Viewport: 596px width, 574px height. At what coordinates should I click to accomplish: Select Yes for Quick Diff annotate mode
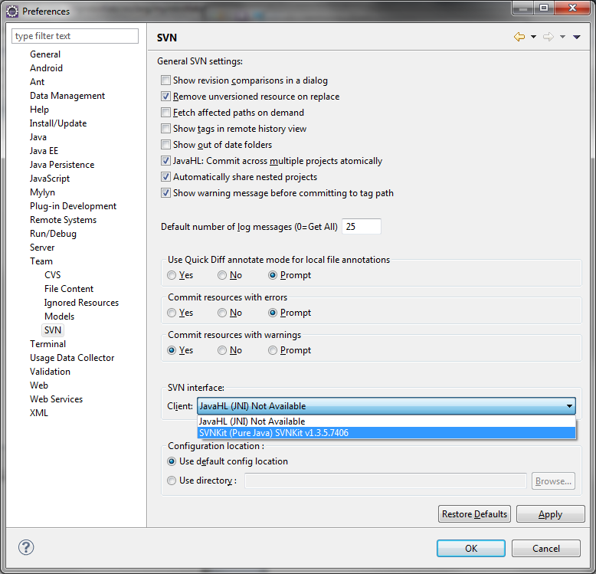[x=172, y=275]
